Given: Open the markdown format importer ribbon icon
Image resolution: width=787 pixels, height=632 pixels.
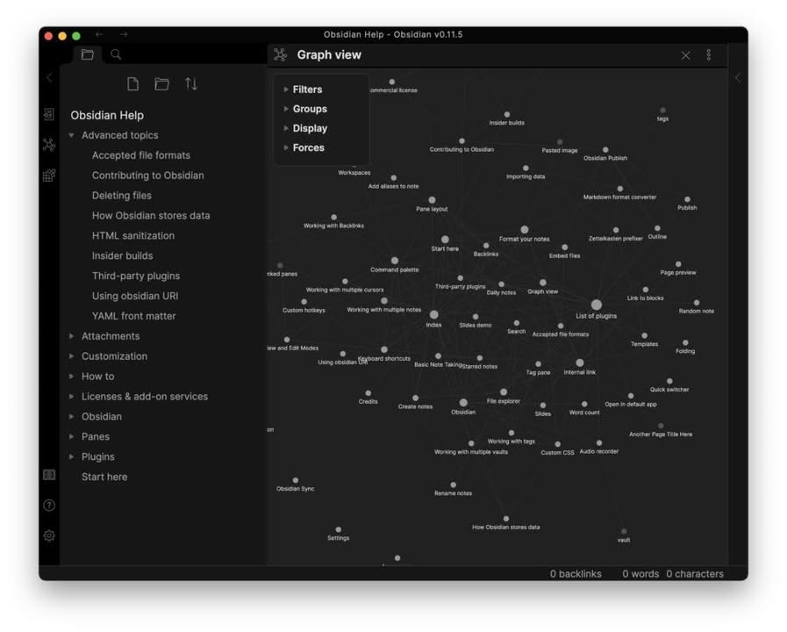Looking at the screenshot, I should click(49, 176).
